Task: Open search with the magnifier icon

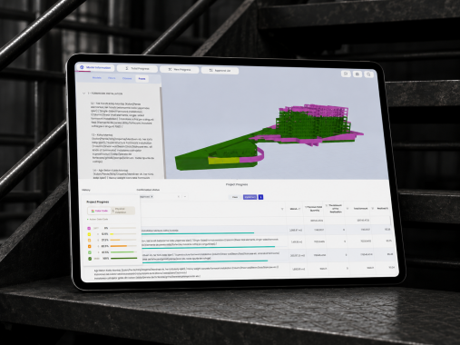Action: 368,74
